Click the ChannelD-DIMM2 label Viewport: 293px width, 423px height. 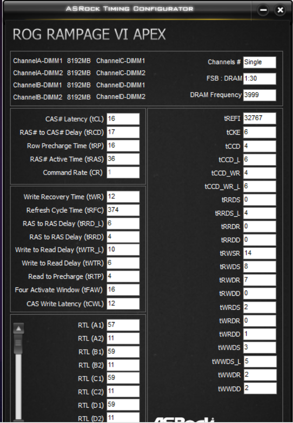point(120,97)
